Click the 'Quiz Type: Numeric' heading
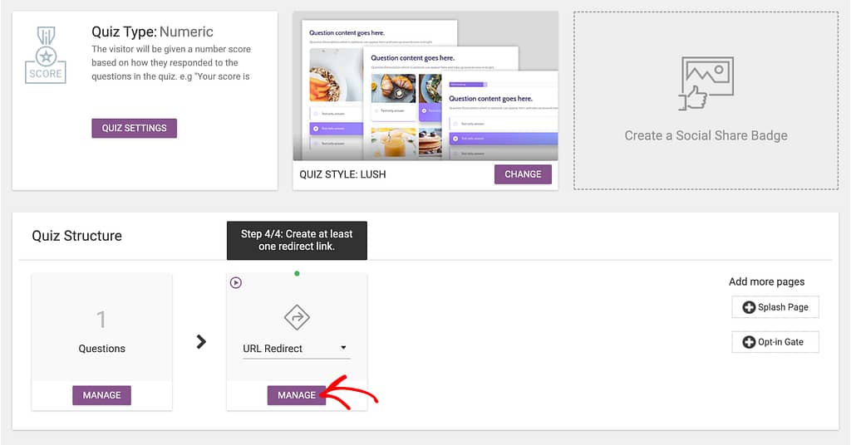851x445 pixels. (153, 32)
